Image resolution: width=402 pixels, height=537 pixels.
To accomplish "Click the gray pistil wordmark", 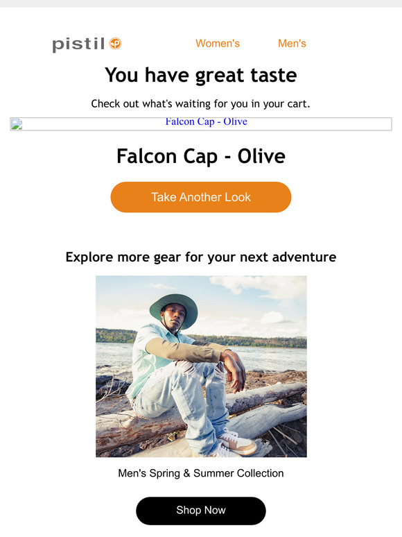I will pyautogui.click(x=78, y=44).
